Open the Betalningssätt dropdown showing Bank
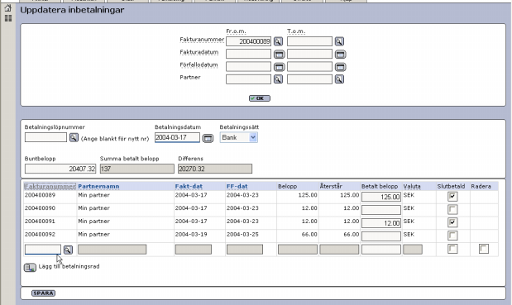Image resolution: width=512 pixels, height=305 pixels. pyautogui.click(x=239, y=137)
